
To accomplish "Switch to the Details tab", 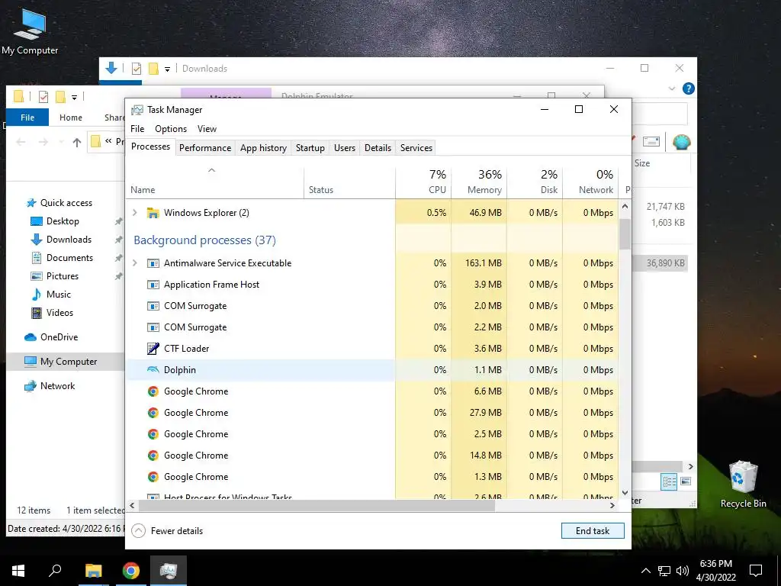I will pyautogui.click(x=378, y=148).
